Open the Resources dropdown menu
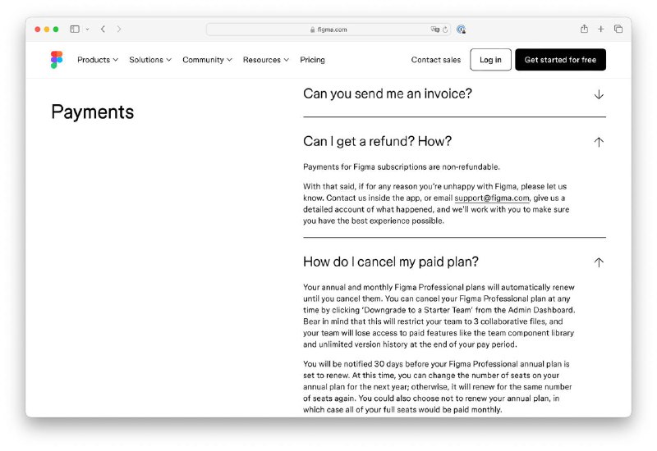This screenshot has width=657, height=451. (x=266, y=60)
